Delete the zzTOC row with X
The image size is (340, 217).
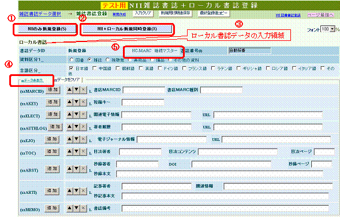click(x=83, y=151)
